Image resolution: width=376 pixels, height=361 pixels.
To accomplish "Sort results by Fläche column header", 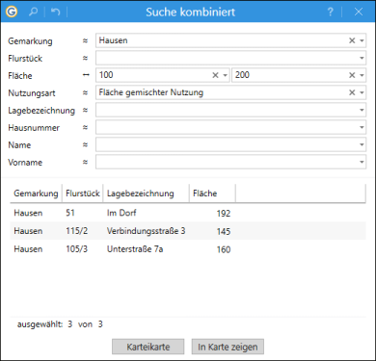I will (212, 193).
